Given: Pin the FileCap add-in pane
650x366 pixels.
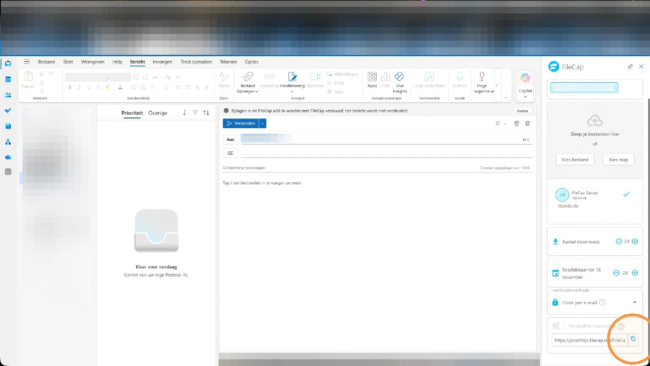Looking at the screenshot, I should click(630, 67).
